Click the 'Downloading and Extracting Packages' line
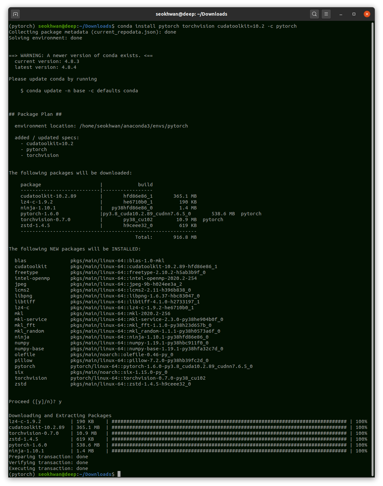The width and height of the screenshot is (383, 486). coord(60,416)
